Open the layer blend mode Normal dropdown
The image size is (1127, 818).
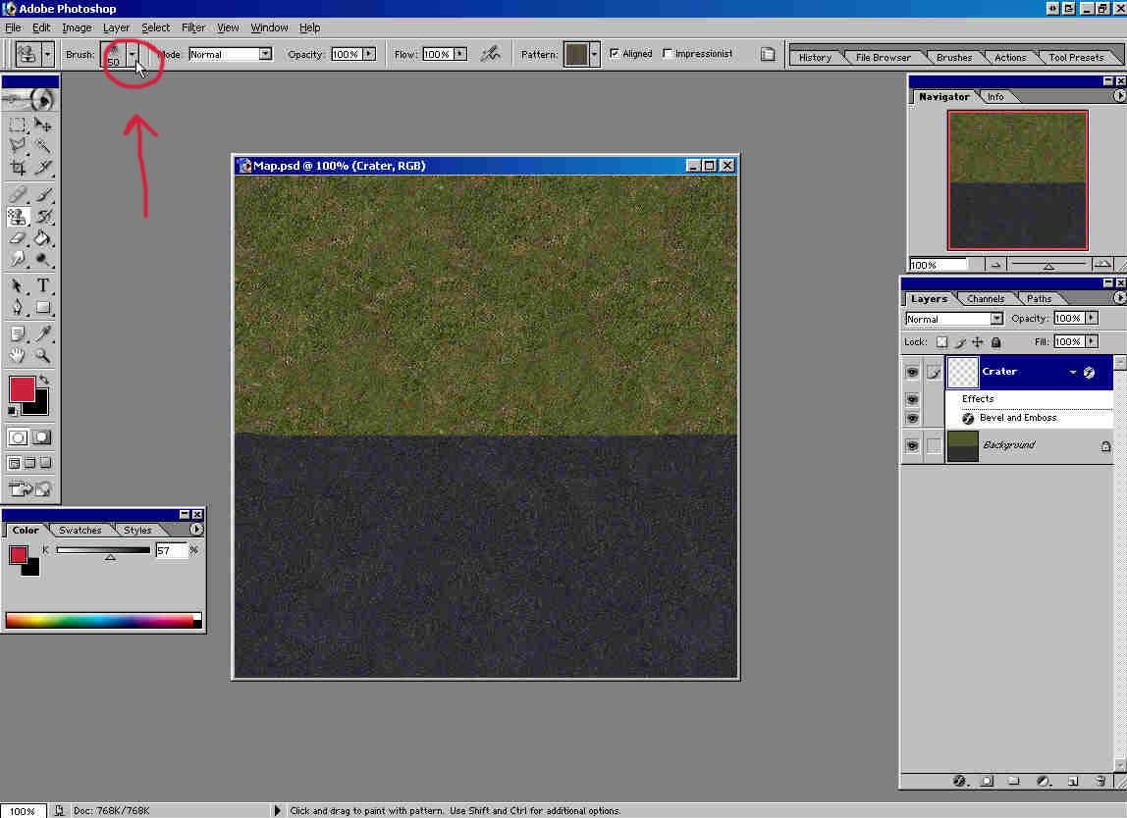(x=996, y=319)
